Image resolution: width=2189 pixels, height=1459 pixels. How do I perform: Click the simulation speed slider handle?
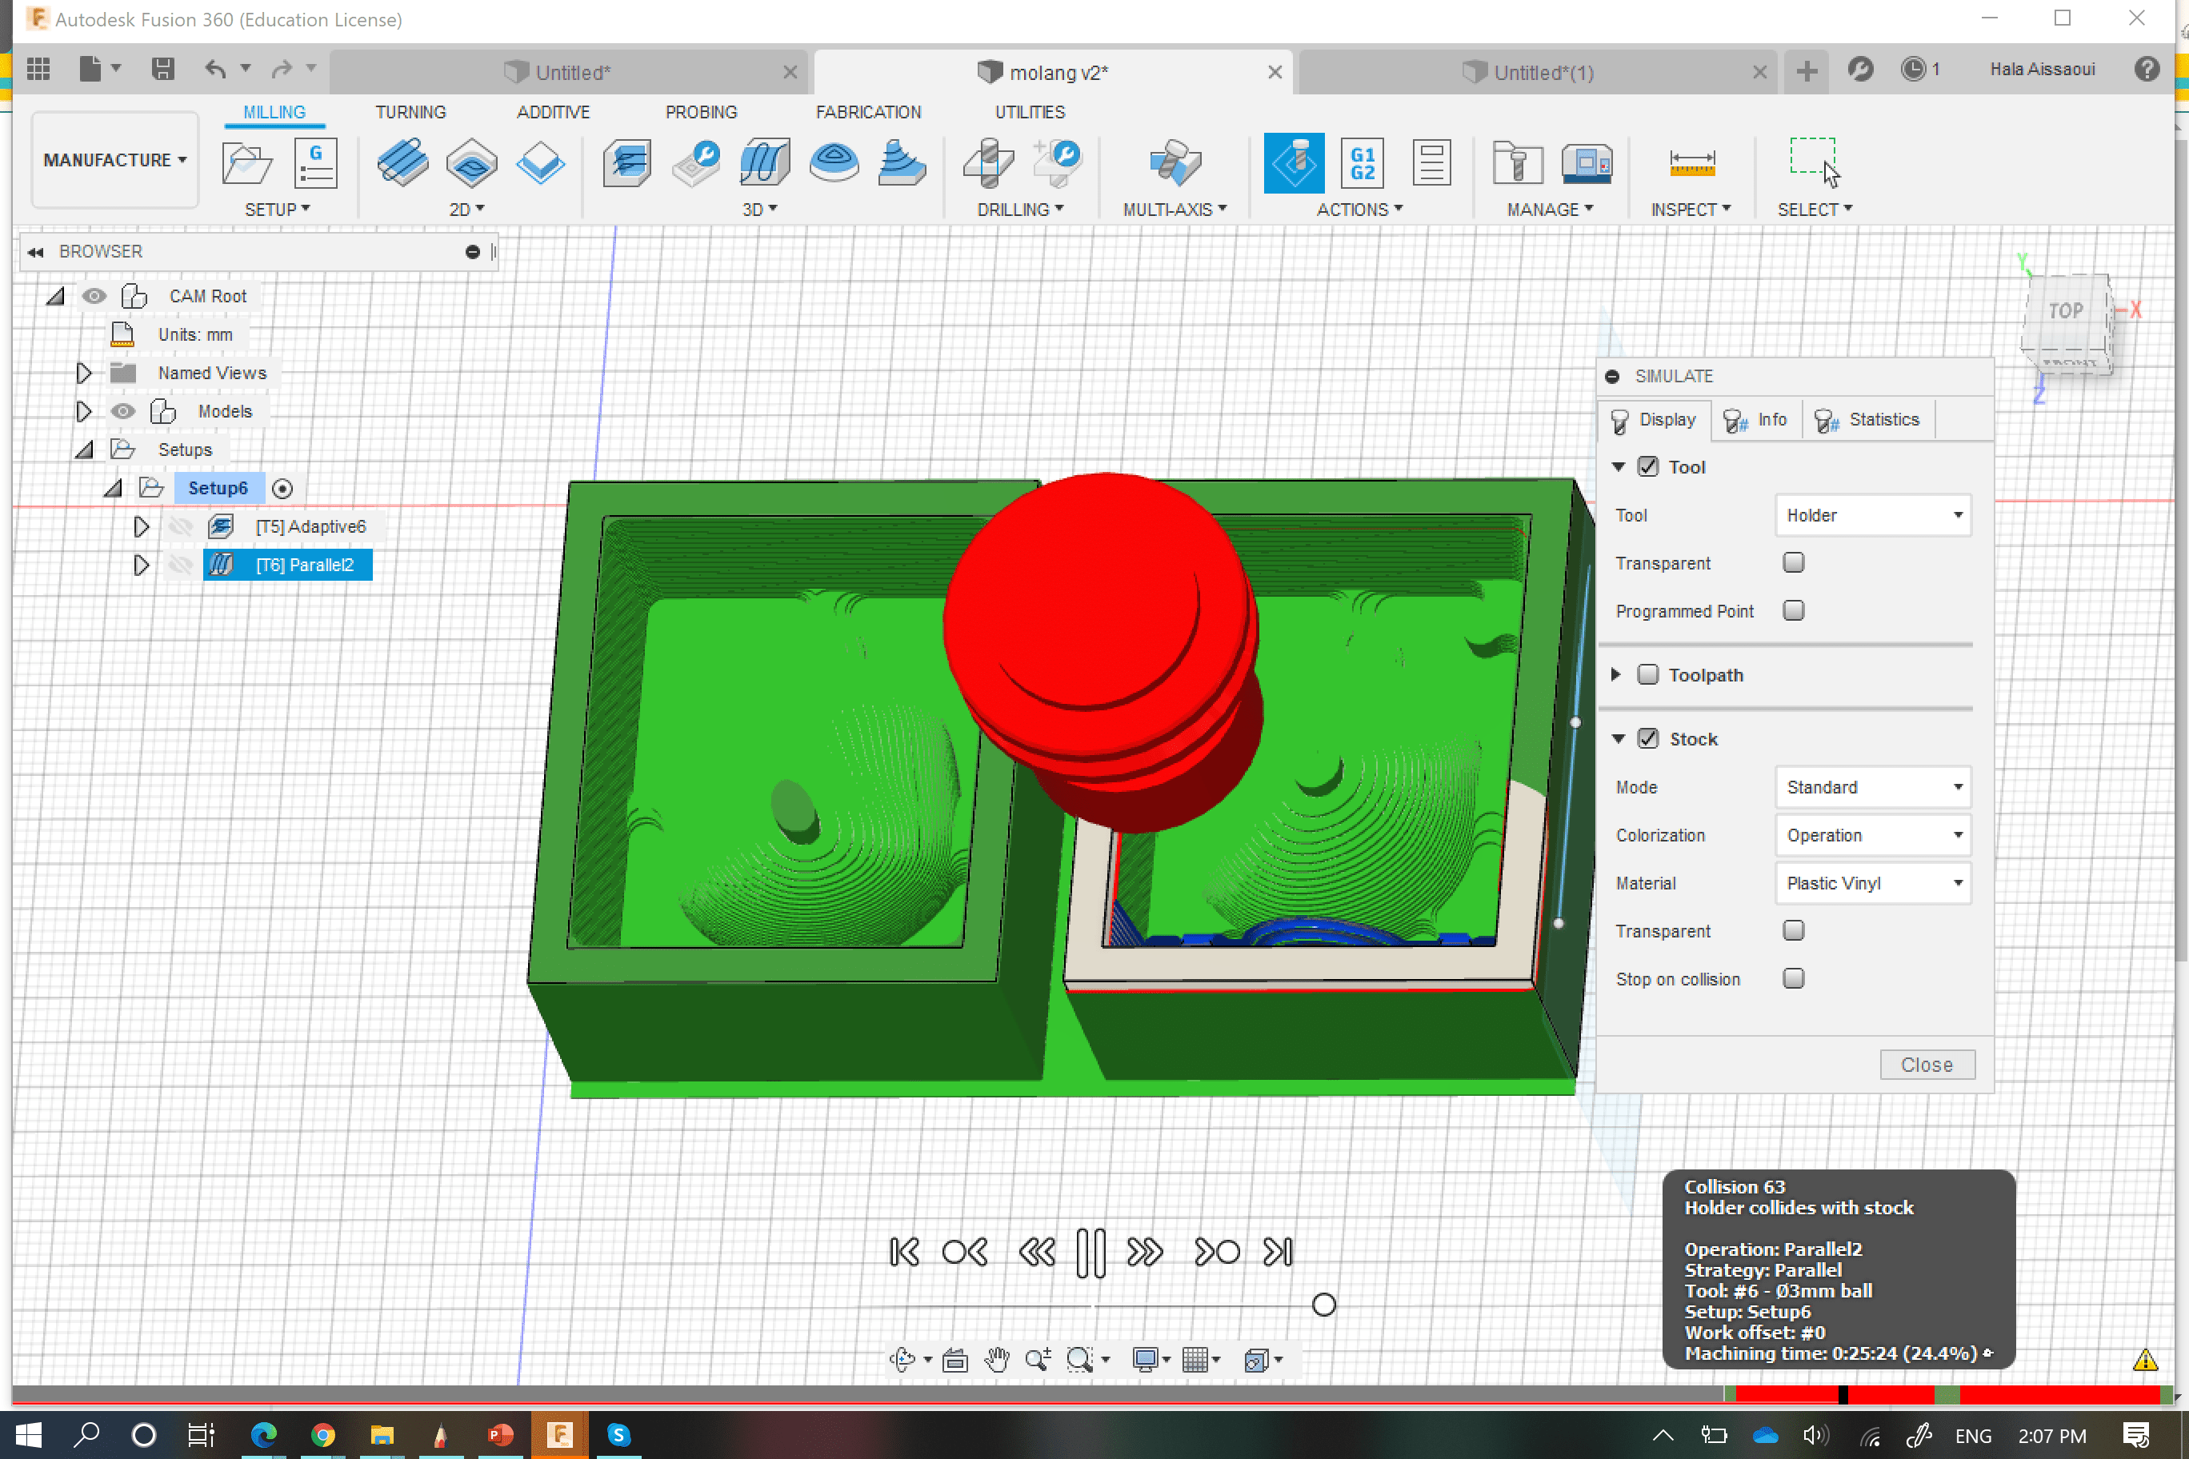tap(1323, 1305)
